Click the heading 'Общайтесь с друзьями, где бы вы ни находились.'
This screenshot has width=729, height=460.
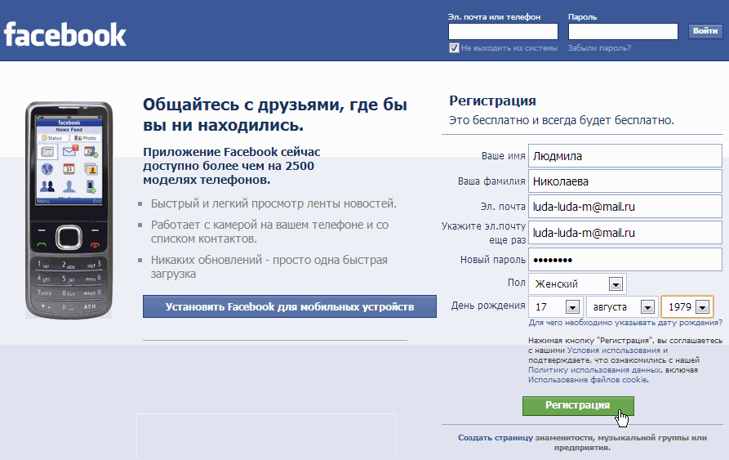click(x=275, y=115)
